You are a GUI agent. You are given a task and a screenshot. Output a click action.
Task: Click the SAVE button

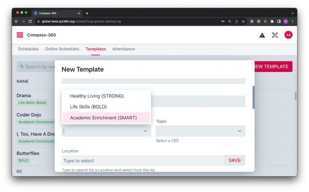[234, 161]
